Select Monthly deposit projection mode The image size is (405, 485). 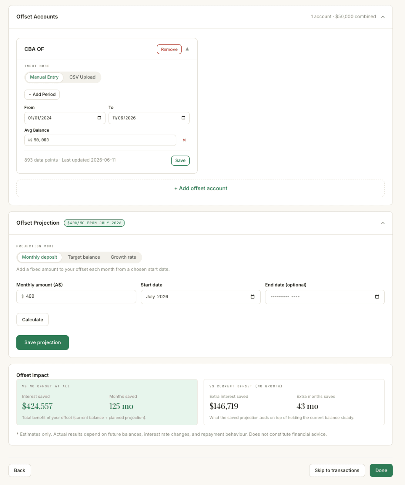39,257
